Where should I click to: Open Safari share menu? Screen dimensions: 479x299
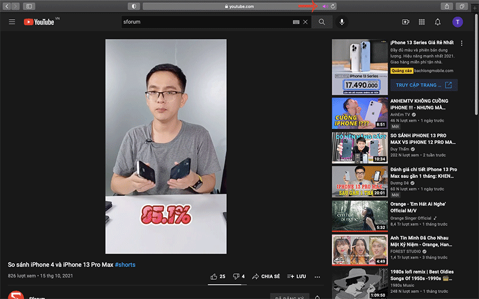(x=447, y=6)
